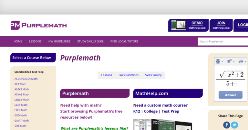The image size is (248, 130).
Task: Click the Test Prep link under MathHelp.com
Action: pyautogui.click(x=170, y=111)
